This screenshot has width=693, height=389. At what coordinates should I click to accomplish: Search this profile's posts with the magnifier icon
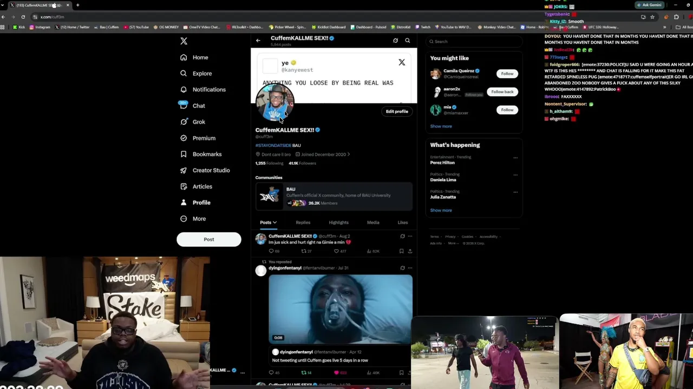tap(408, 41)
